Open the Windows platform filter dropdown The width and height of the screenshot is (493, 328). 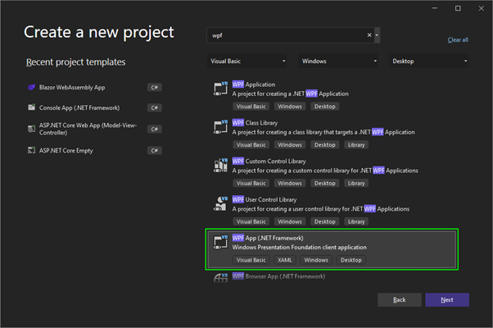[x=338, y=61]
